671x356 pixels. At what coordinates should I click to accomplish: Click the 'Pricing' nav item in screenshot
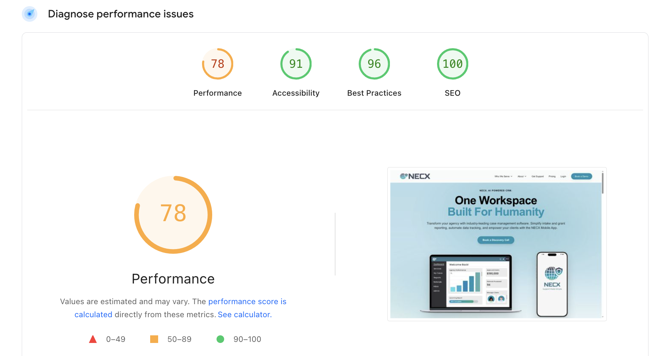552,177
